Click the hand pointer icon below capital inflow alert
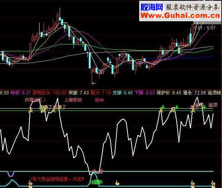This screenshot has width=222, height=188. pyautogui.click(x=31, y=184)
